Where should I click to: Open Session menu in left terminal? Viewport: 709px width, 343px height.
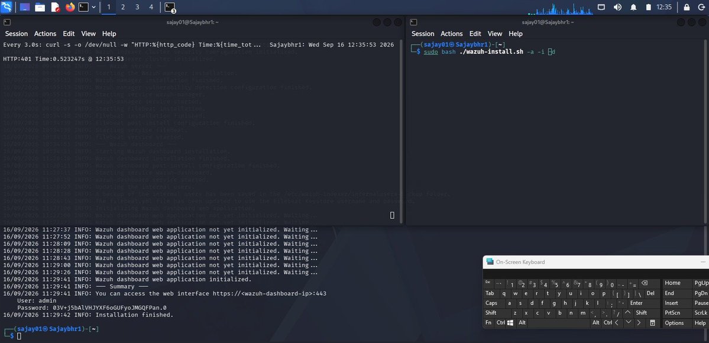[17, 34]
